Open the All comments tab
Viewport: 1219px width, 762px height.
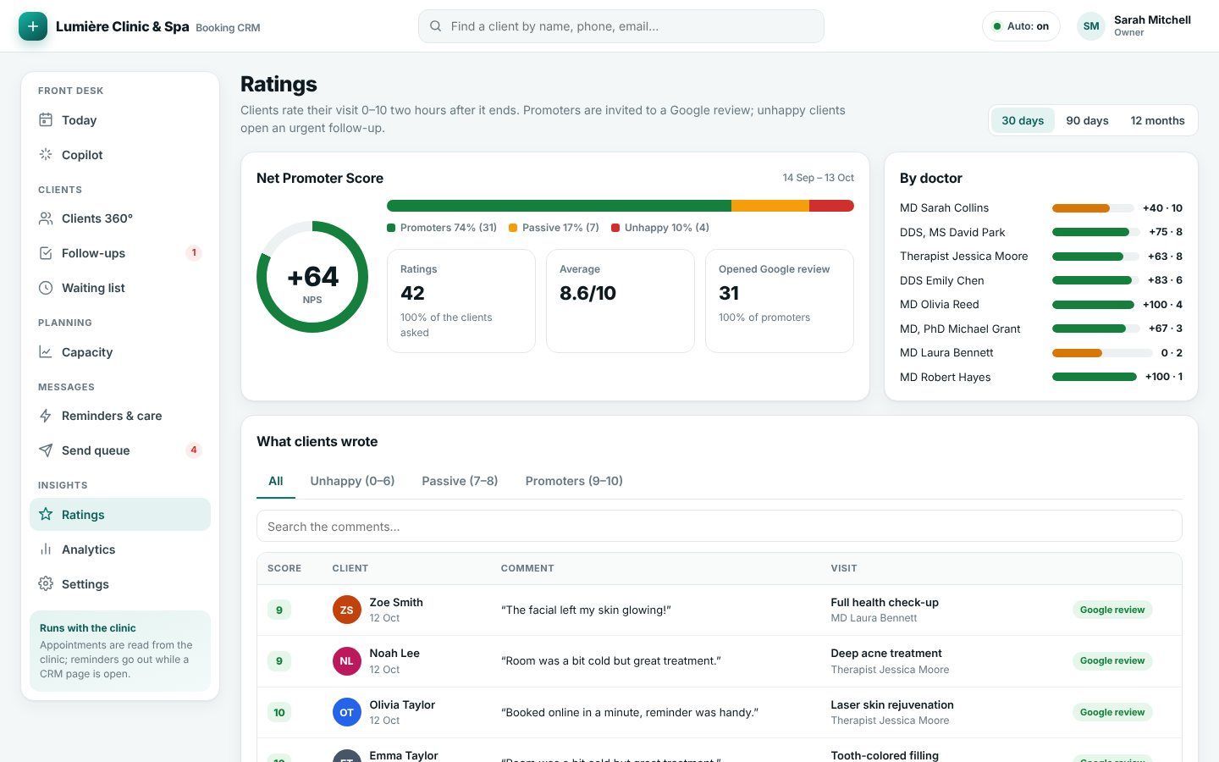coord(275,481)
